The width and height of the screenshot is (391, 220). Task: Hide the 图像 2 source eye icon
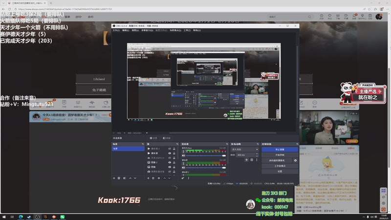point(170,162)
